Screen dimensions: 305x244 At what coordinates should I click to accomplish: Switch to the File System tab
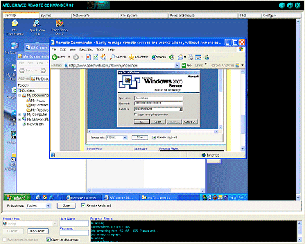pyautogui.click(x=144, y=16)
